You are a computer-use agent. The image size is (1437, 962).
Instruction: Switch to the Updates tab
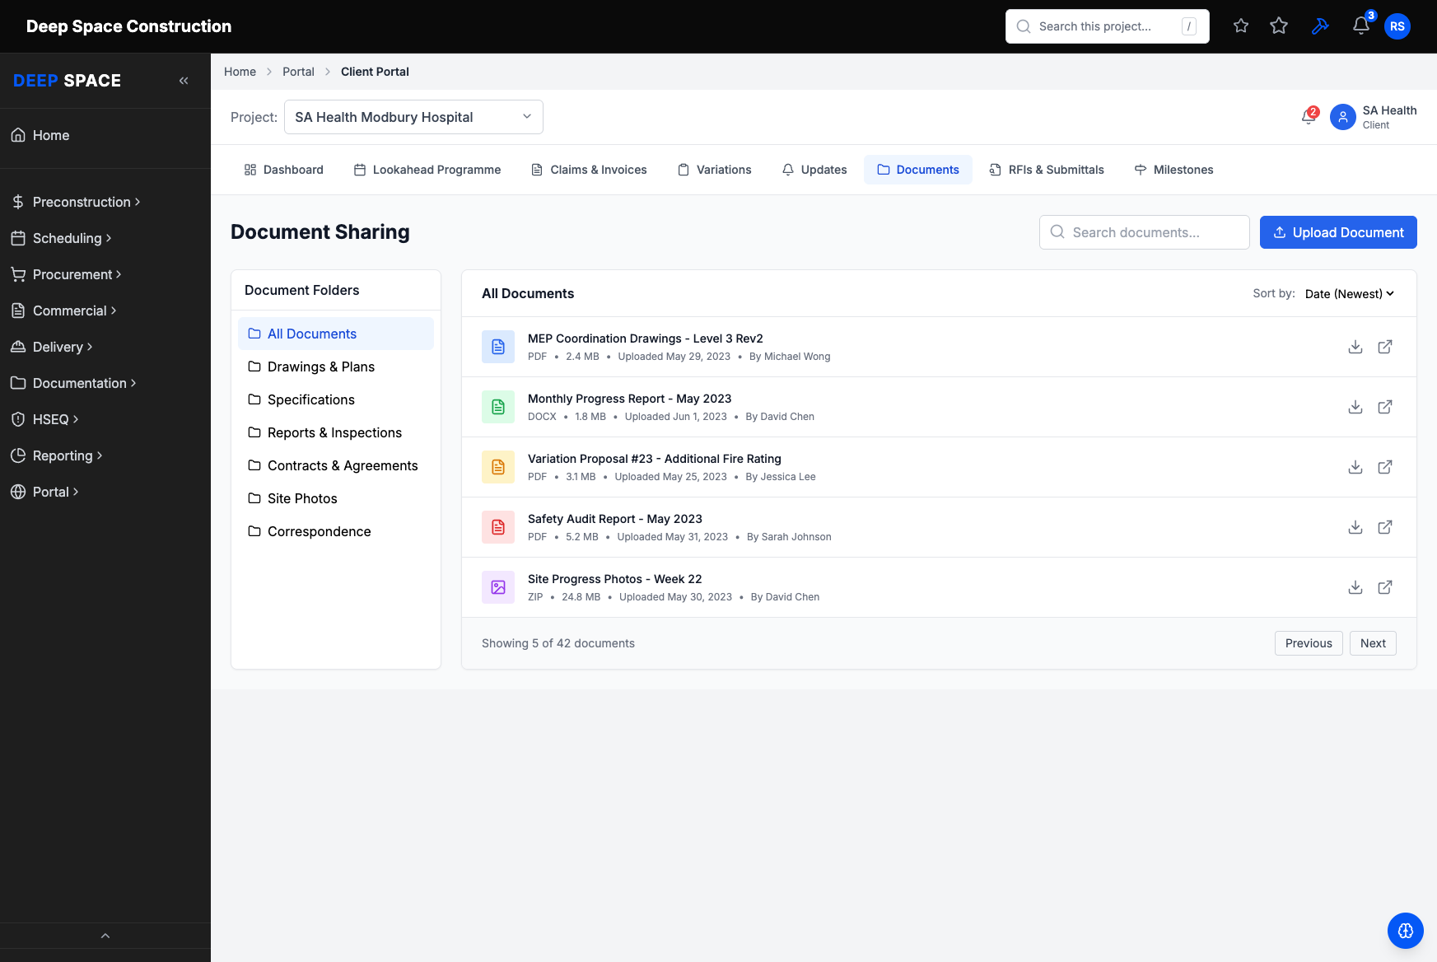click(x=814, y=170)
